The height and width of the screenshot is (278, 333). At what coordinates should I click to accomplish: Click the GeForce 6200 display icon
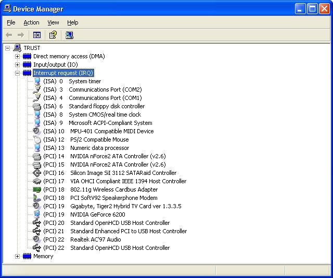click(37, 214)
